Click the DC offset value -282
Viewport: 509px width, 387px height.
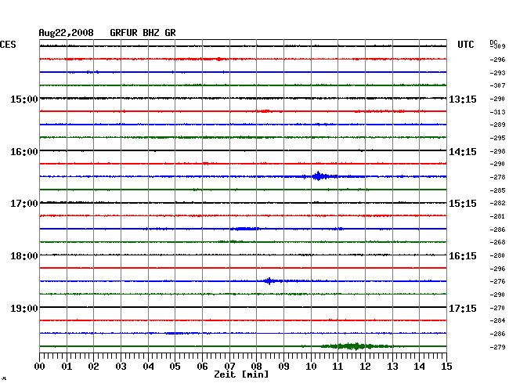coord(497,203)
